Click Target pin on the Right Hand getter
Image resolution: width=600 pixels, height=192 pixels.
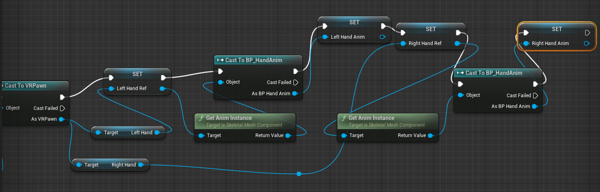79,165
